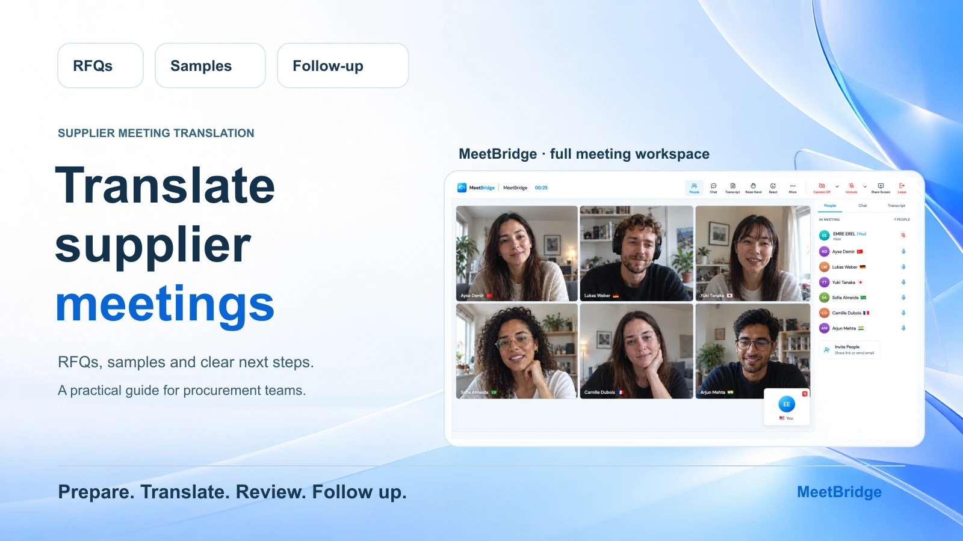The image size is (963, 541).
Task: Click the "7 PEOPLE" count label
Action: 902,220
